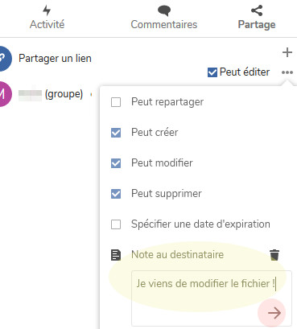The image size is (297, 329).
Task: Uncheck the Peut créer checkbox
Action: point(116,133)
